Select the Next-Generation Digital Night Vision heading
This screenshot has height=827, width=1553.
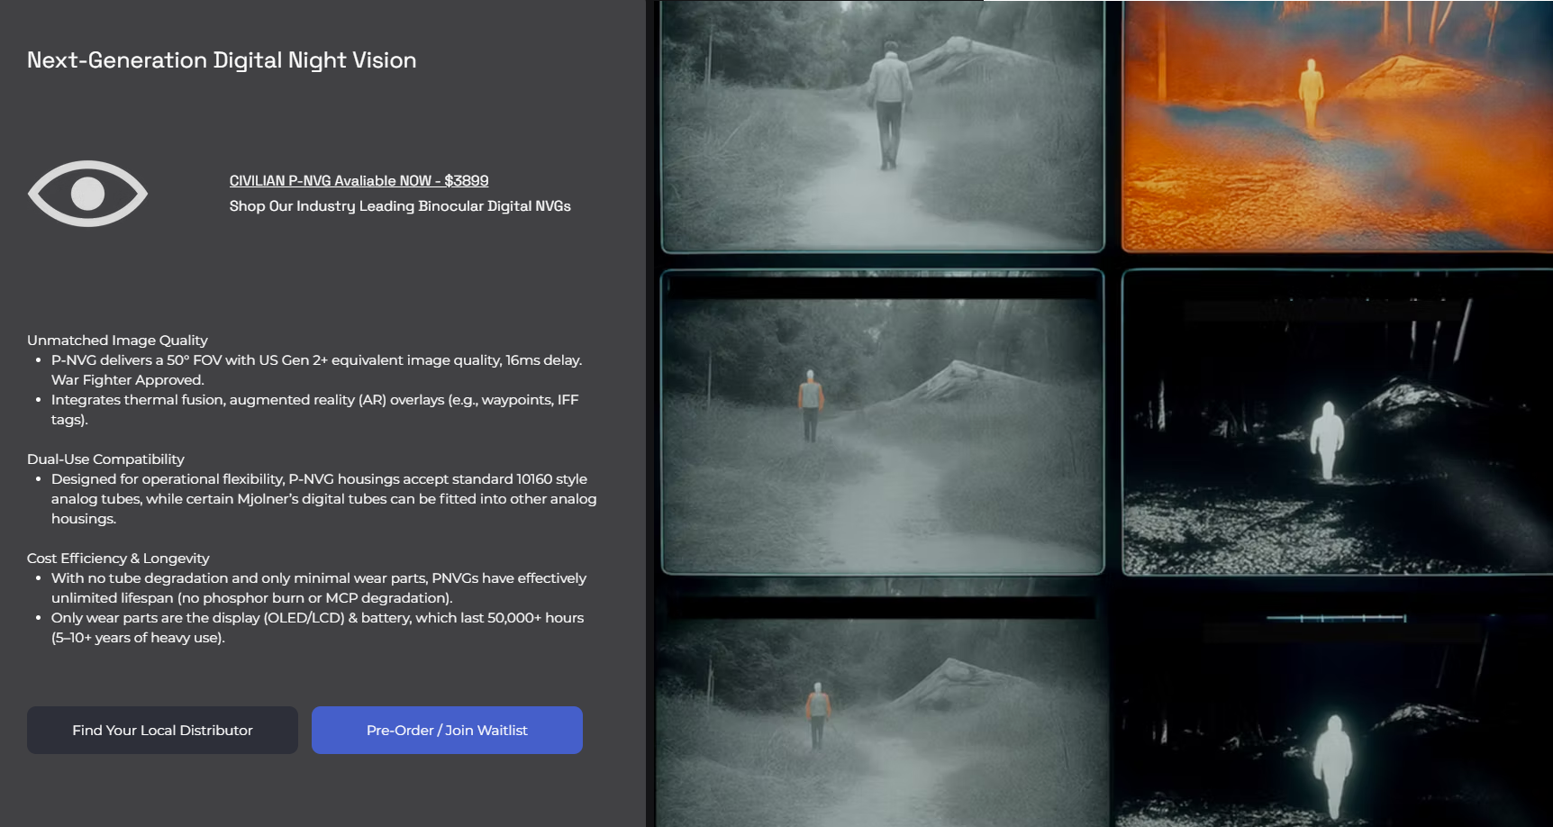(x=222, y=60)
